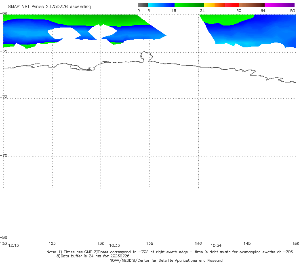Click the latitude label '-65'
Screen dimensions: 299x263
(4, 51)
